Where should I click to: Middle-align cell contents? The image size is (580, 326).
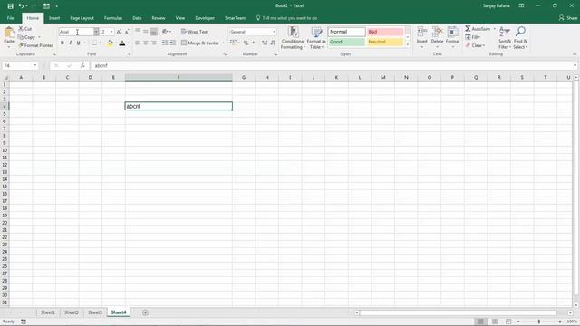point(146,32)
